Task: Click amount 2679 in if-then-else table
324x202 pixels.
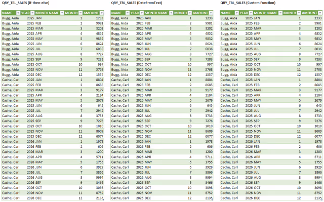Action: pos(100,100)
